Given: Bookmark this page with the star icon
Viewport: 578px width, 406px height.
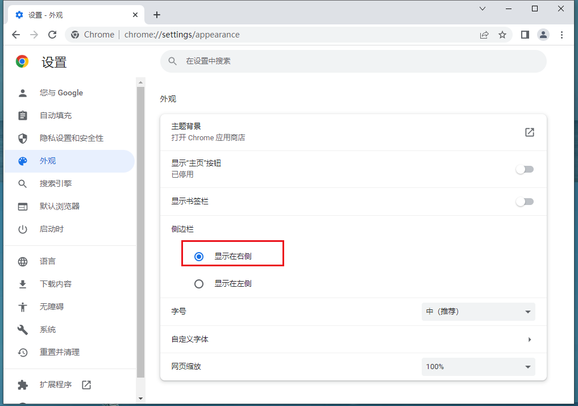Looking at the screenshot, I should 502,35.
